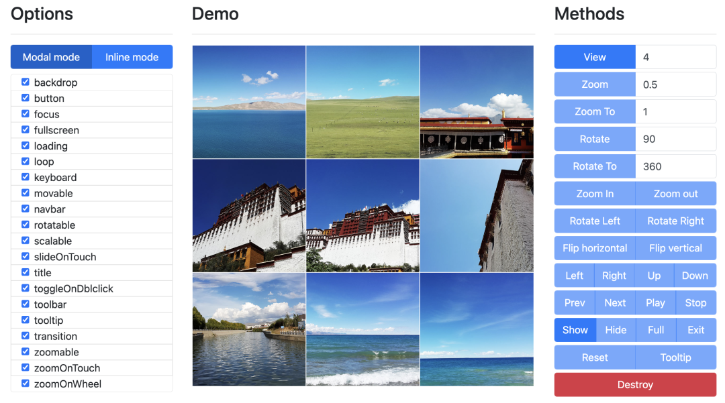725x403 pixels.
Task: Edit the Zoom value 0.5 field
Action: point(676,84)
